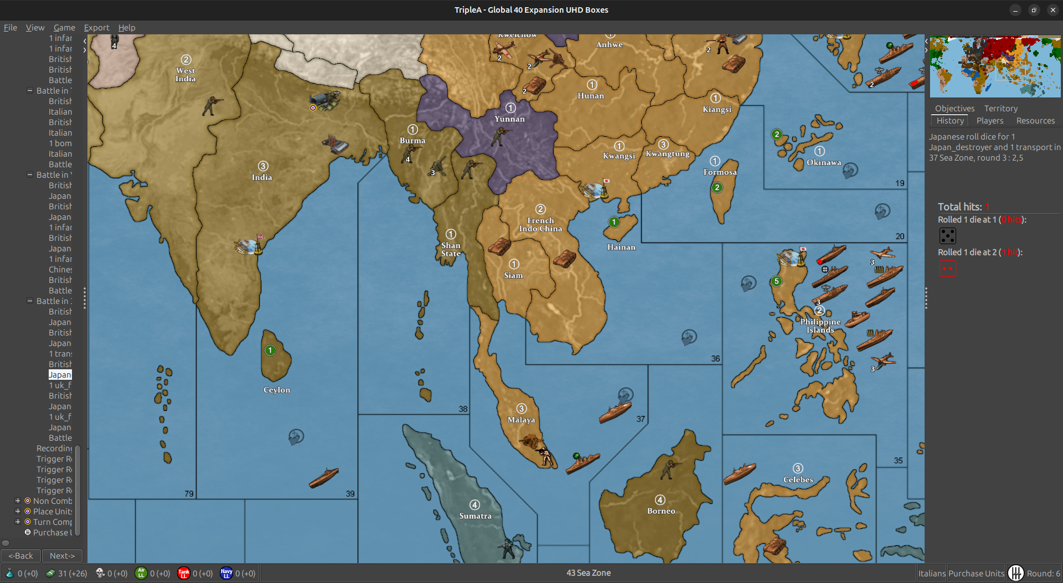Screen dimensions: 1063x583
Task: Click the red Tank LL counter icon
Action: 184,573
